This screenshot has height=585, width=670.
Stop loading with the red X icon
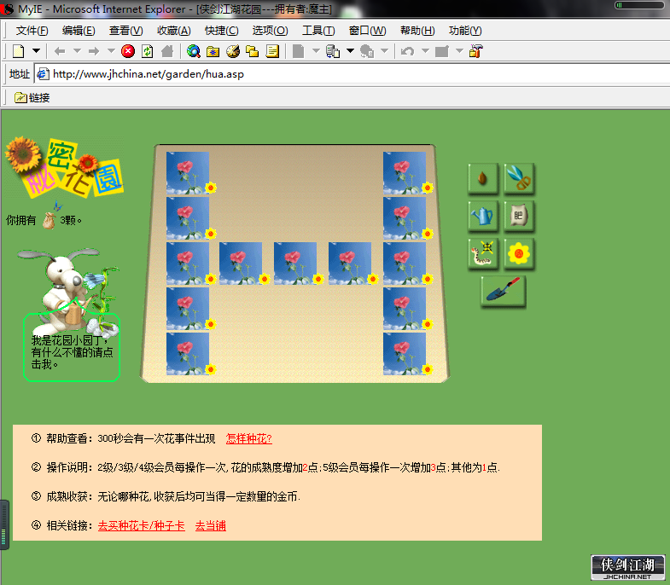[x=128, y=51]
